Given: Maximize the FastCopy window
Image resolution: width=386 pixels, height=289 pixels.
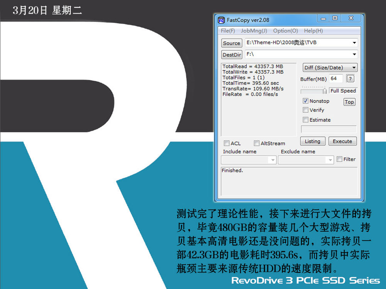Looking at the screenshot, I should (335, 18).
